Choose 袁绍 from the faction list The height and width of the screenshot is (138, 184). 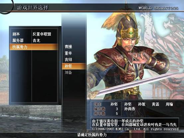68,60
